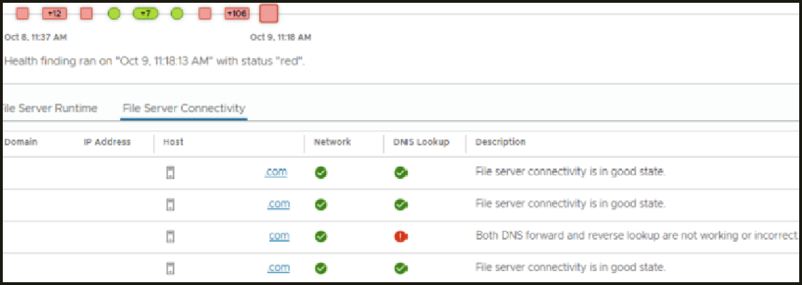Image resolution: width=802 pixels, height=285 pixels.
Task: Expand the green +7 timeline group
Action: pos(146,13)
